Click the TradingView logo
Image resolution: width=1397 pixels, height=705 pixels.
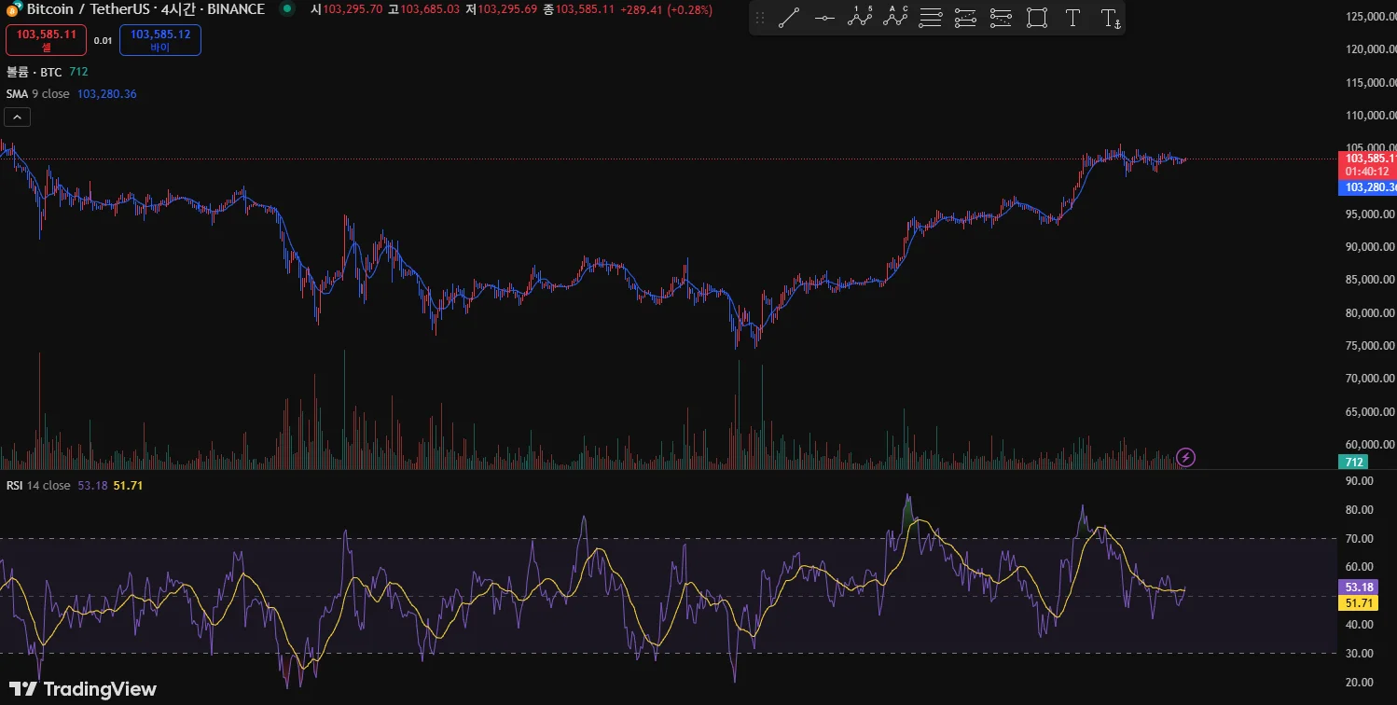(x=83, y=689)
